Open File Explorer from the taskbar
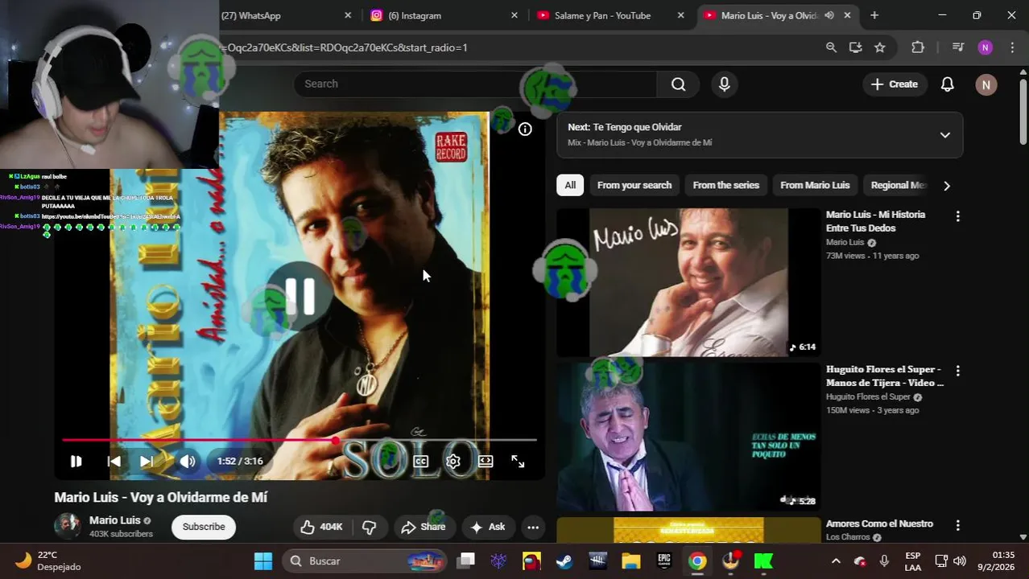The width and height of the screenshot is (1029, 579). pos(630,561)
